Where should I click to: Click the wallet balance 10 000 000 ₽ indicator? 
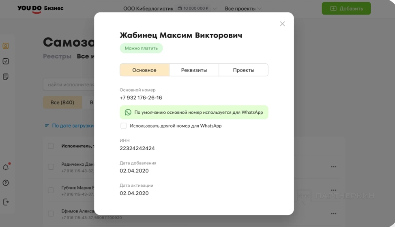pos(193,9)
